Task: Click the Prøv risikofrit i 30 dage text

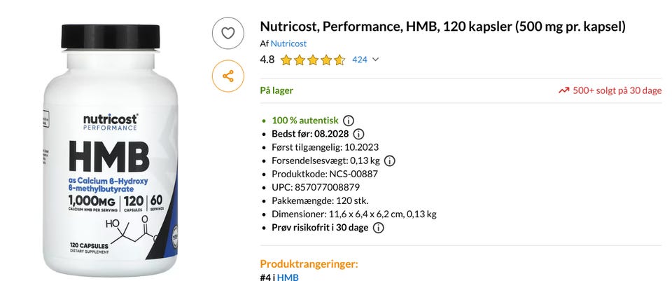Action: (319, 228)
